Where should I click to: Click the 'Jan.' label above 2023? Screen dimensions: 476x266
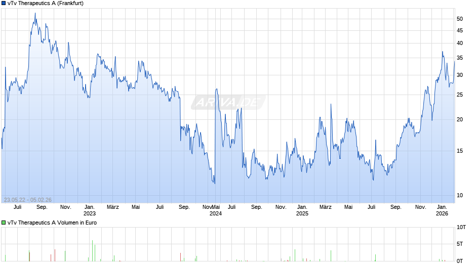pyautogui.click(x=90, y=207)
